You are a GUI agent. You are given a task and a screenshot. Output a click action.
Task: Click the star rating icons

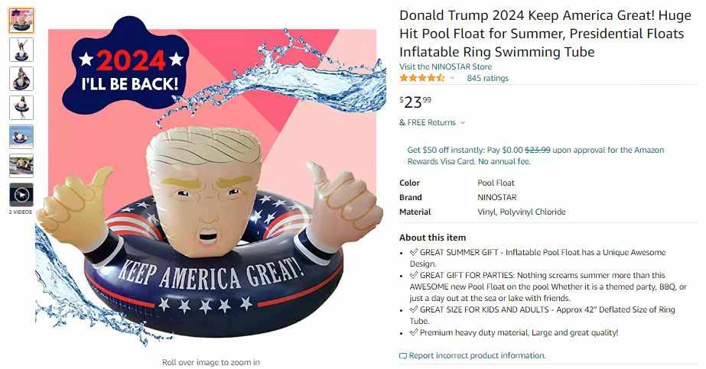point(422,78)
